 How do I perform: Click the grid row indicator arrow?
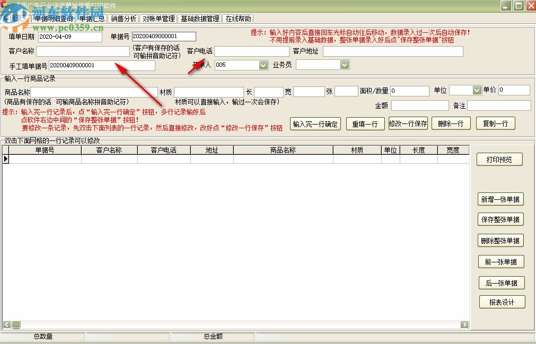5,159
